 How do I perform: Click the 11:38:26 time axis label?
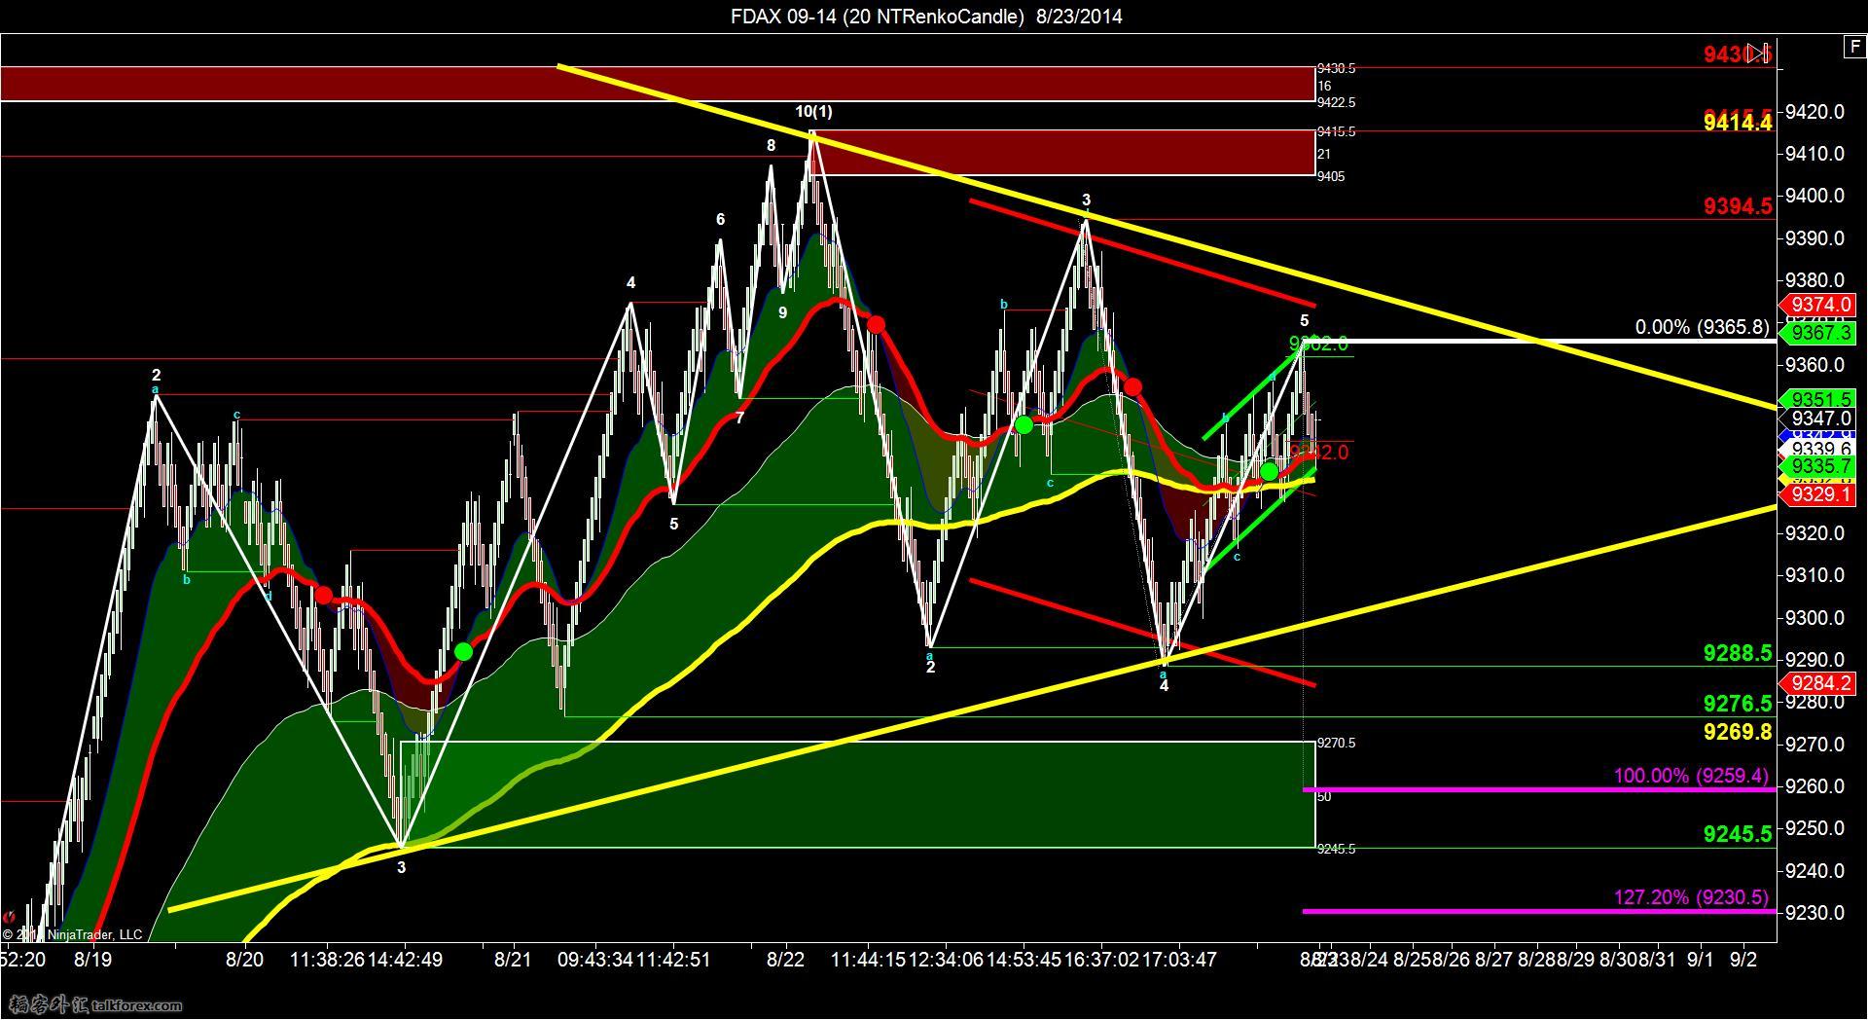327,960
